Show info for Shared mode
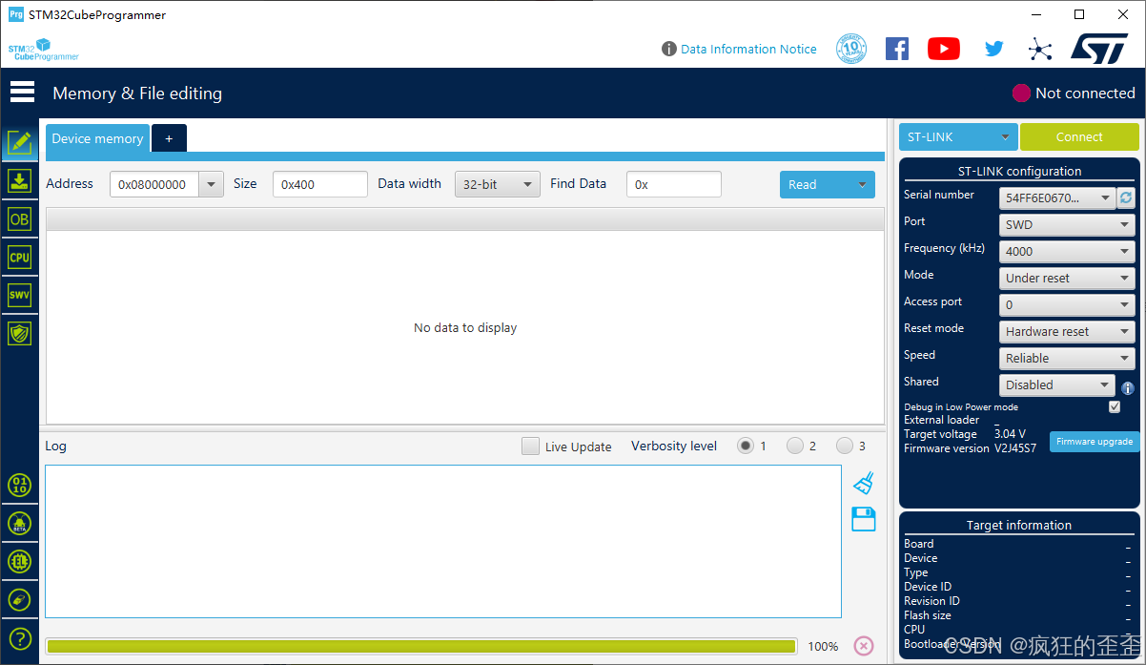 click(x=1128, y=388)
